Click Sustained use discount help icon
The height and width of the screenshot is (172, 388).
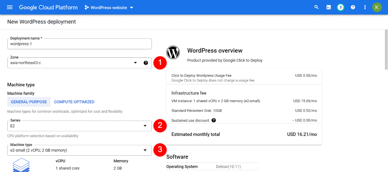click(214, 120)
